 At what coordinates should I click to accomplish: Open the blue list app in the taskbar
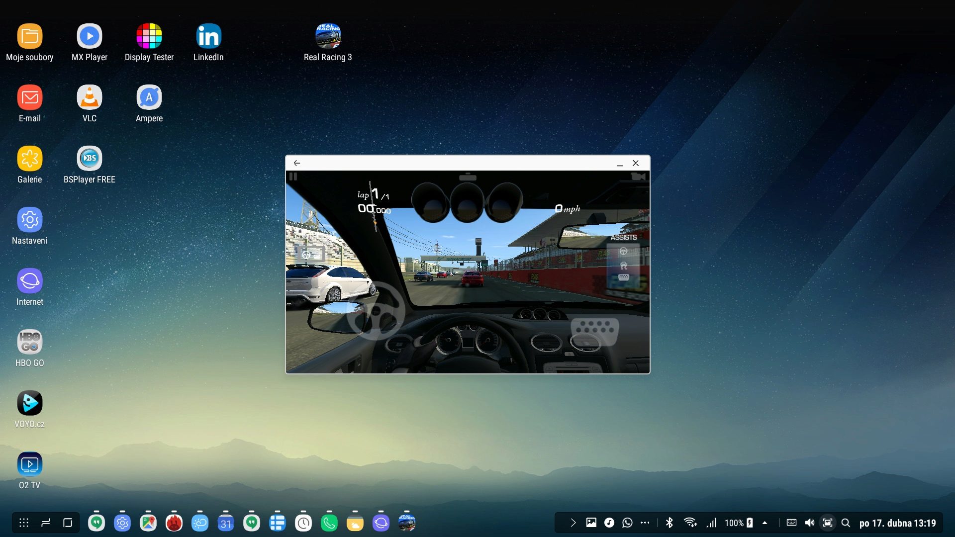(x=278, y=523)
